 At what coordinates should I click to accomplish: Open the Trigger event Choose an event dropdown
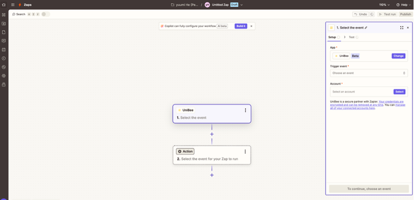[x=369, y=73]
